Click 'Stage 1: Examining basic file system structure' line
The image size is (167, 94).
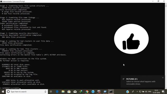tap(24, 6)
